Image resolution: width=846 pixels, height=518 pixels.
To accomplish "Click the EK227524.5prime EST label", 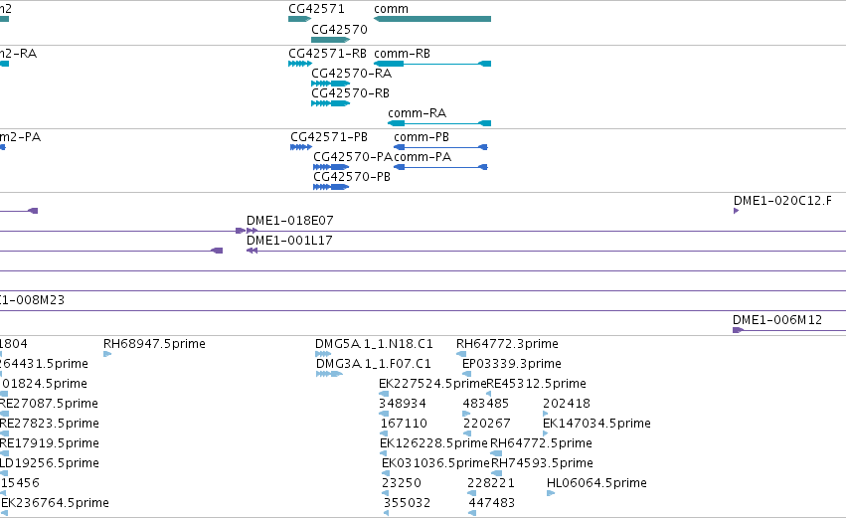I will click(x=432, y=384).
